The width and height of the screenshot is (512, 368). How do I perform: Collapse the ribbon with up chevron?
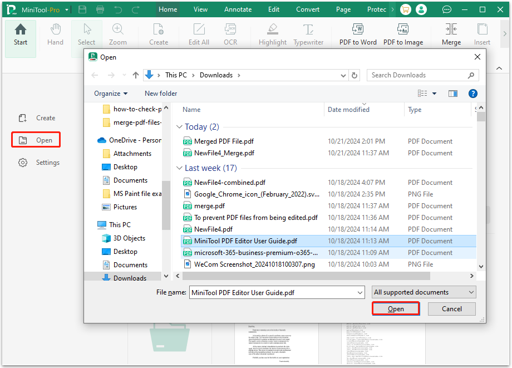click(499, 68)
